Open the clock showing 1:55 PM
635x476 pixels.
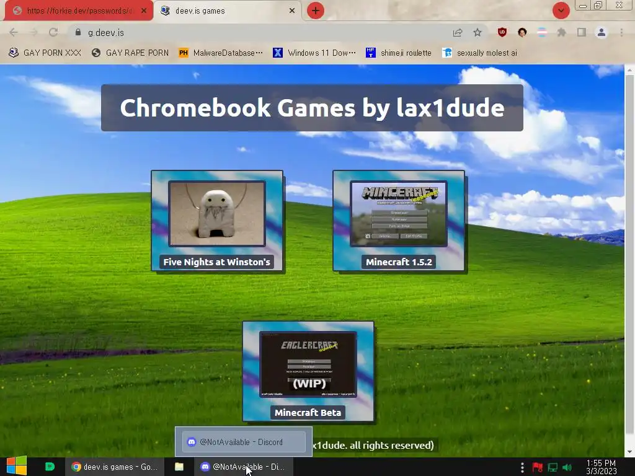[x=602, y=467]
